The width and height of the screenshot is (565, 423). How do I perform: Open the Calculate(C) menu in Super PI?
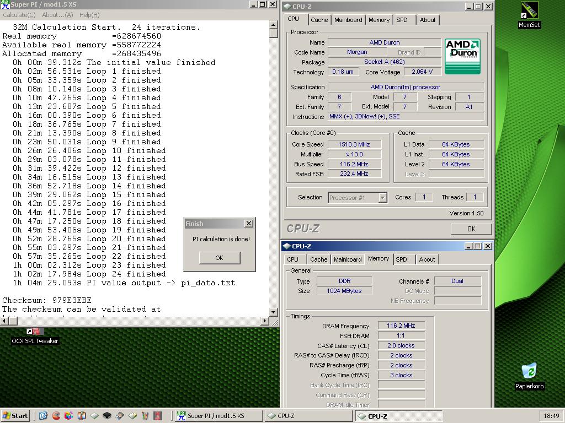tap(19, 15)
